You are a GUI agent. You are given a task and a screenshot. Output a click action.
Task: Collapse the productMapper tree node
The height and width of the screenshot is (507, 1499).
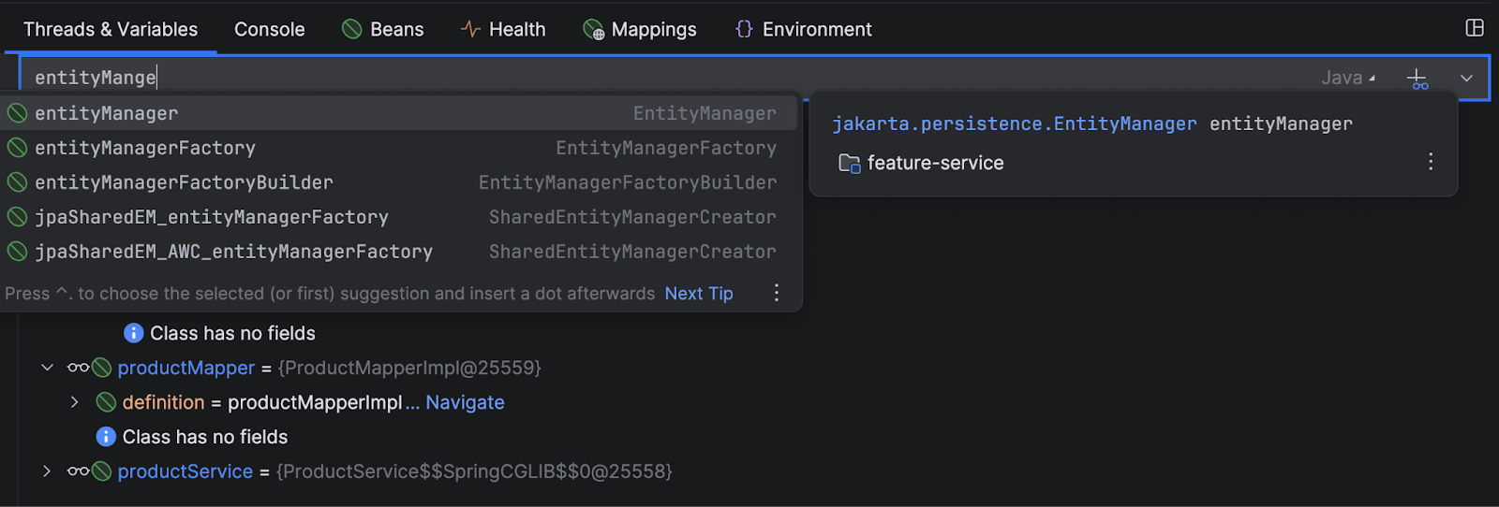click(47, 368)
